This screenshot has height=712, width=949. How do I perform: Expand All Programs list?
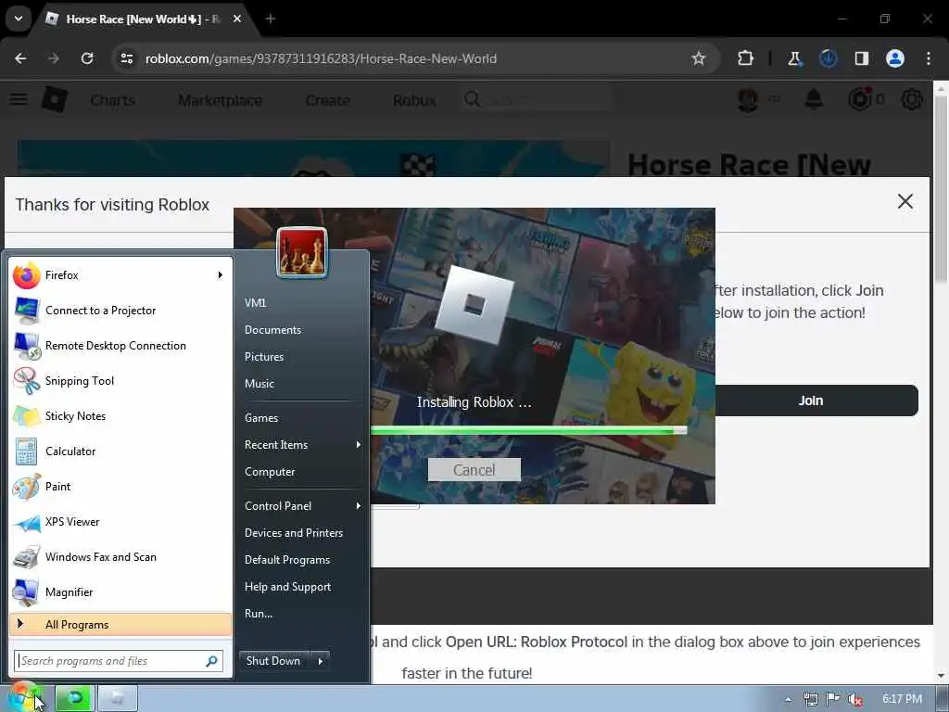point(120,624)
